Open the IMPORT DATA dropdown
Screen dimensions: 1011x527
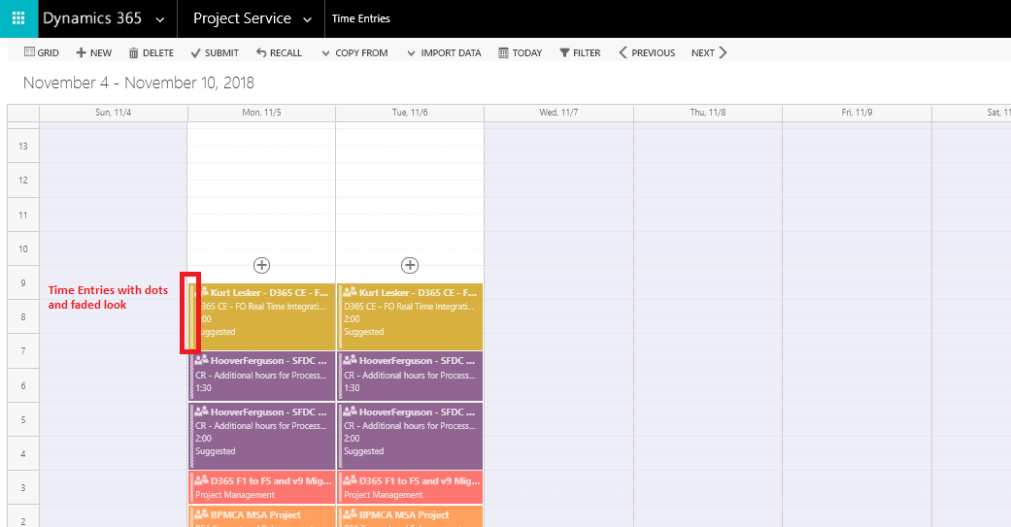(444, 52)
